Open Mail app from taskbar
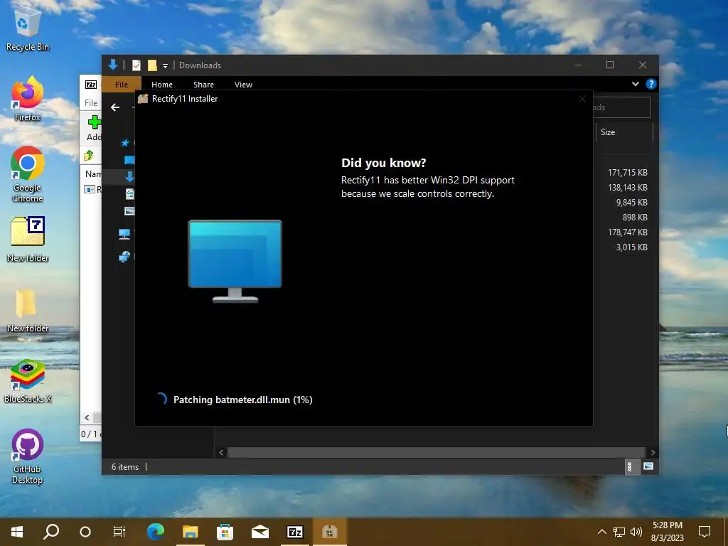The image size is (728, 546). [x=260, y=532]
